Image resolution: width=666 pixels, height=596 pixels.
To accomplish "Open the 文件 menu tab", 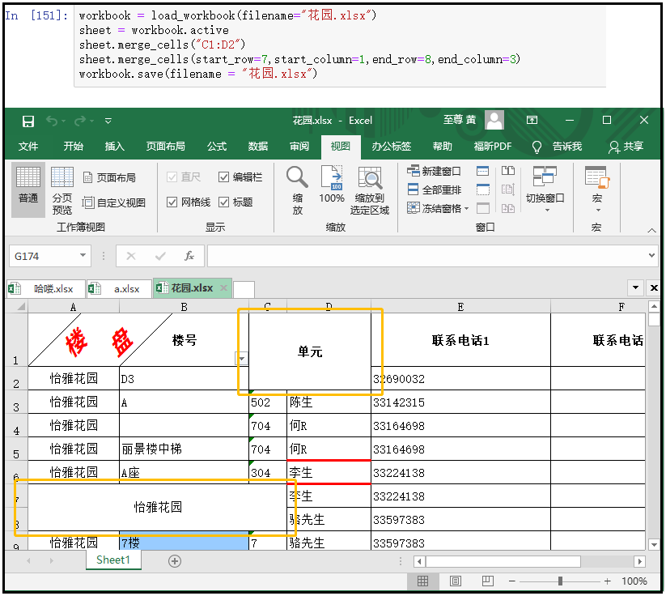I will pyautogui.click(x=28, y=147).
